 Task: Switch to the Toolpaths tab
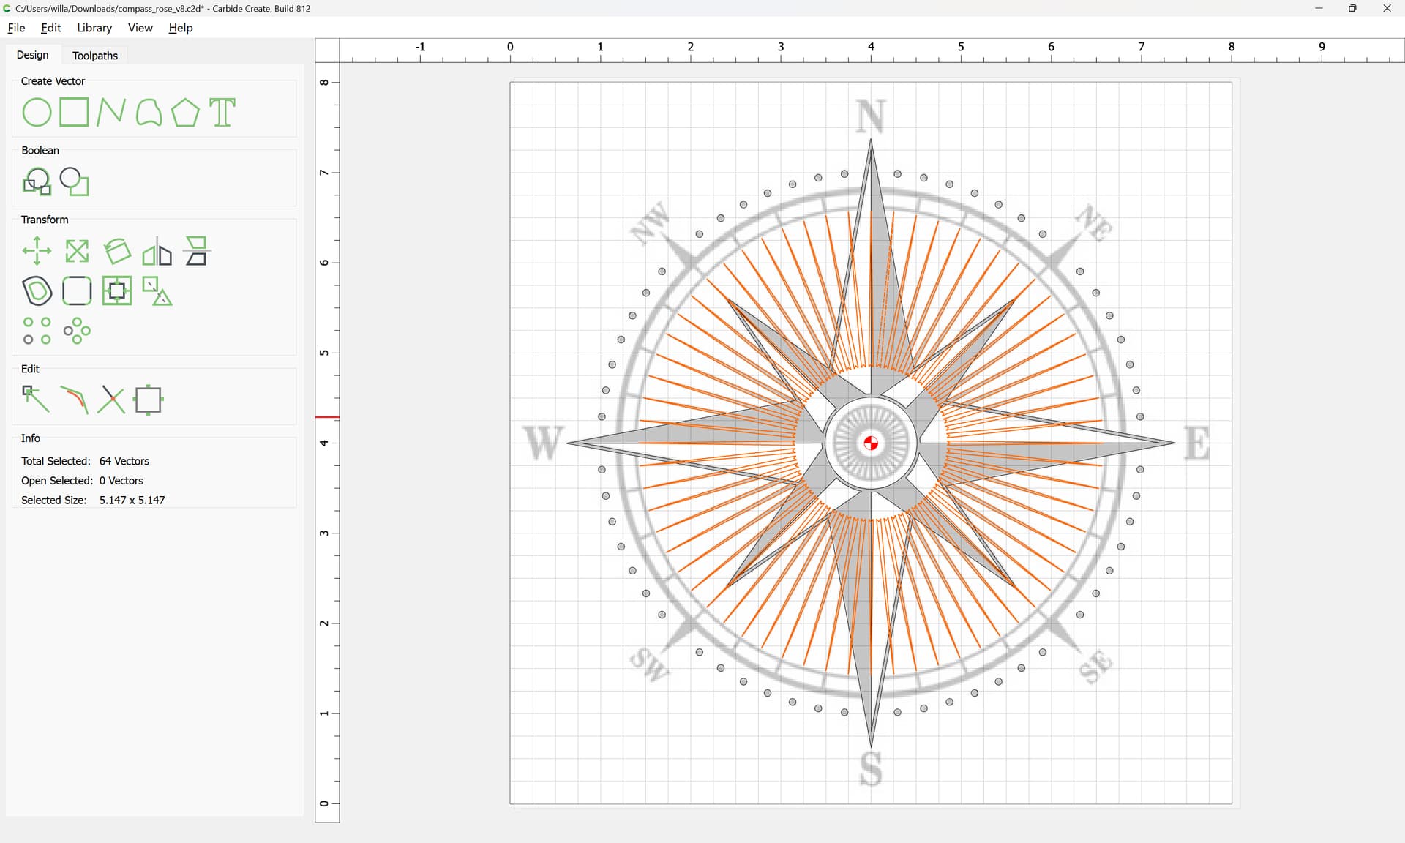tap(95, 56)
